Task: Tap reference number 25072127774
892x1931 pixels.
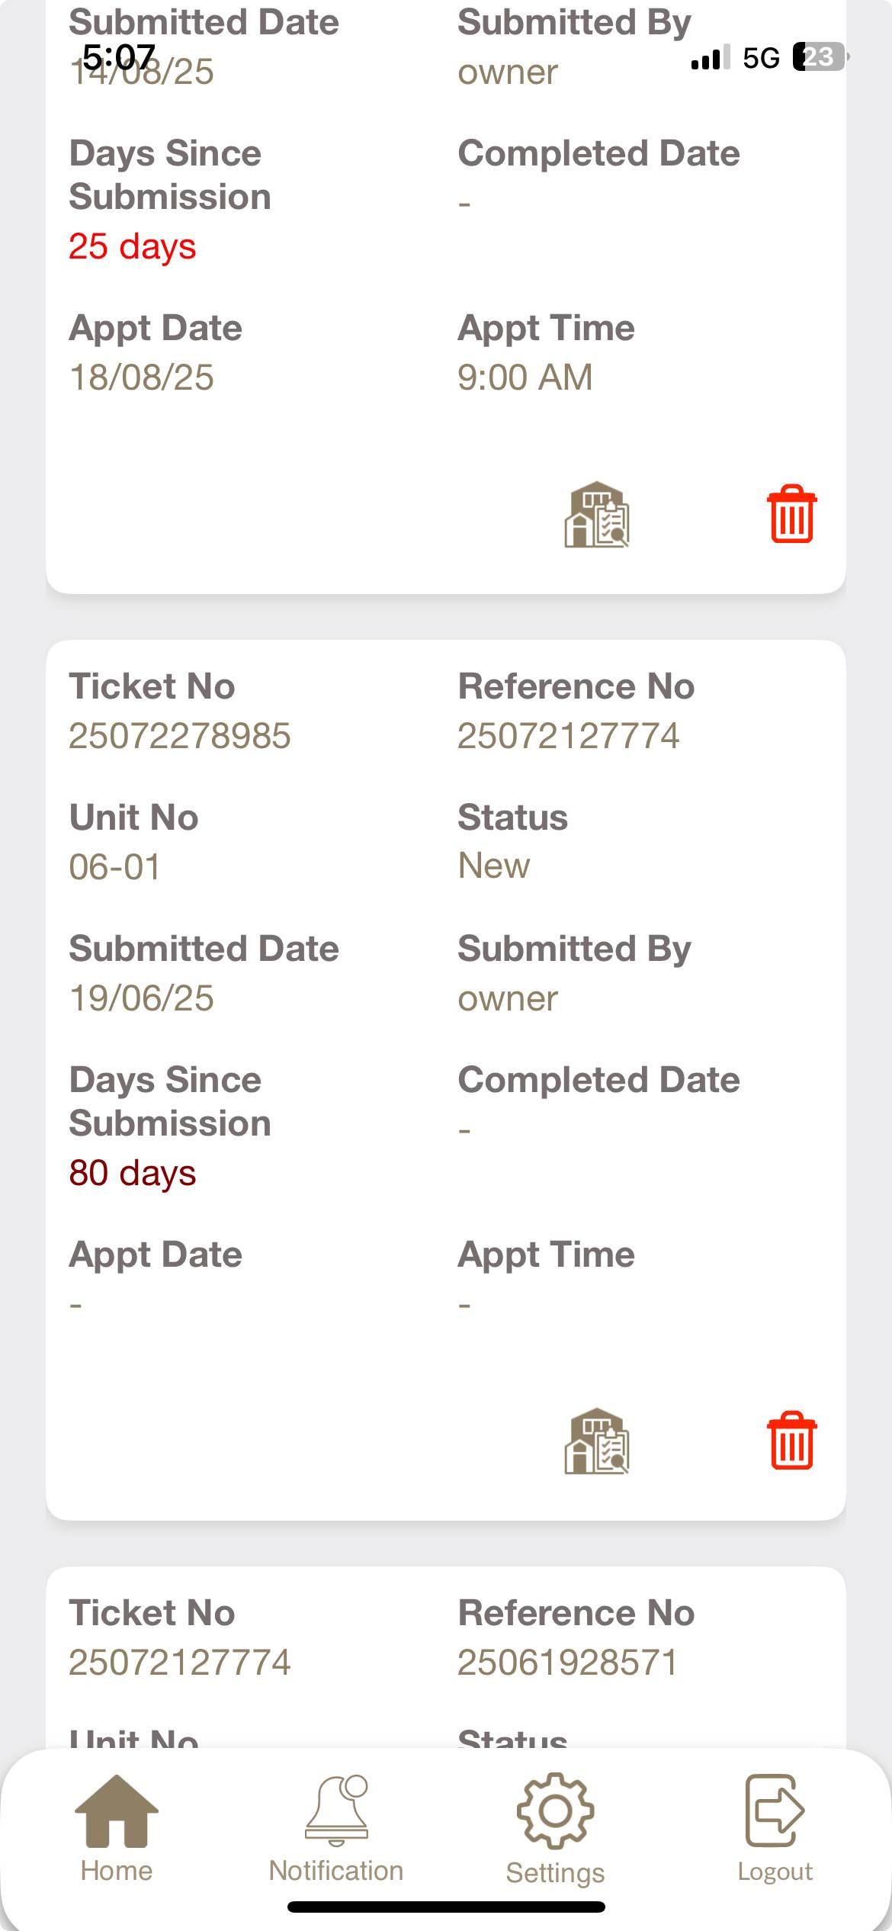Action: (568, 736)
